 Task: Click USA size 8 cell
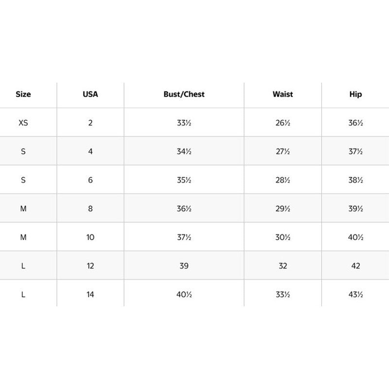(x=90, y=209)
